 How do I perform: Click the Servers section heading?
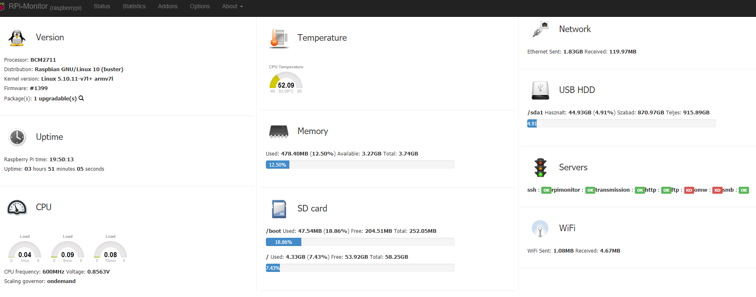pos(573,167)
